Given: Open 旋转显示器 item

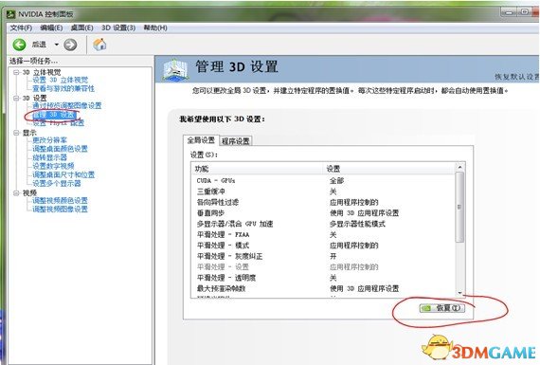Looking at the screenshot, I should [x=49, y=157].
